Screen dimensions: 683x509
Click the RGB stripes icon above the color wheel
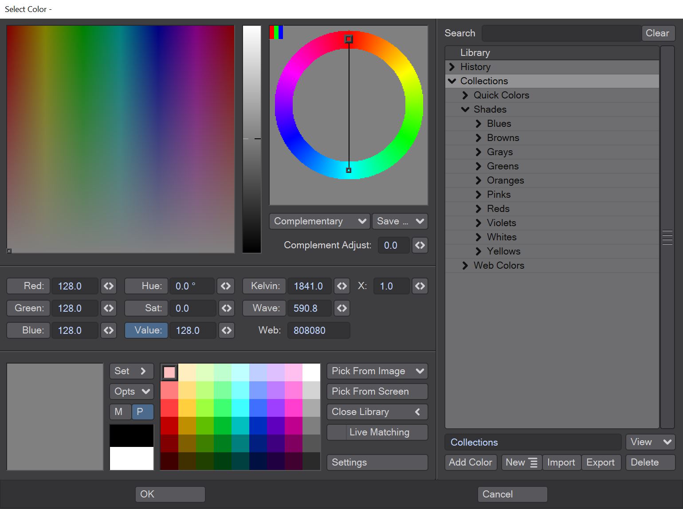[275, 31]
